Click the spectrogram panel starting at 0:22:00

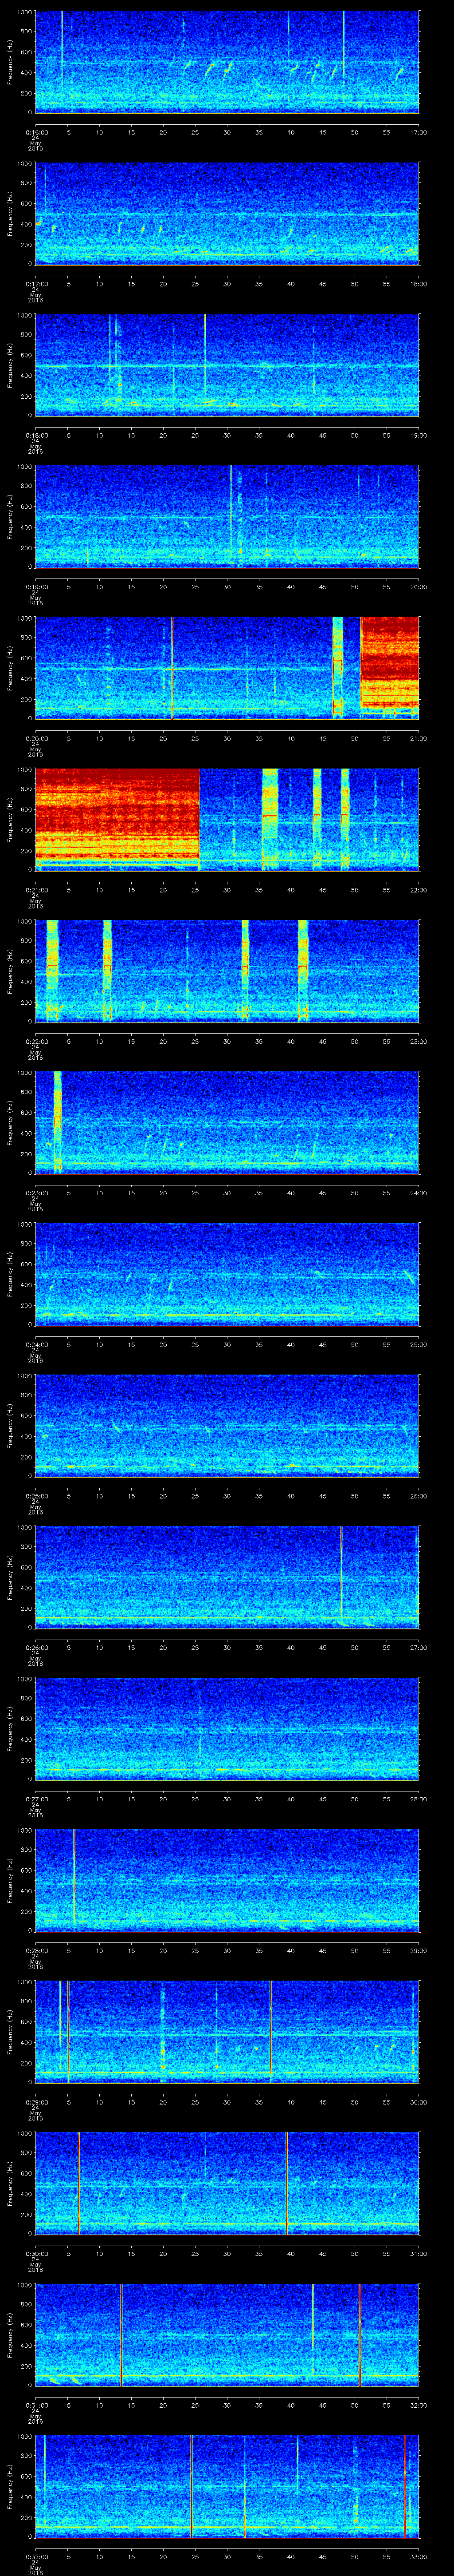click(227, 970)
